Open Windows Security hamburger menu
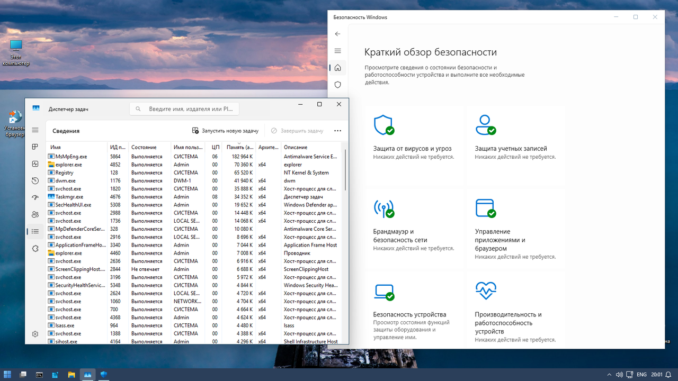Image resolution: width=678 pixels, height=381 pixels. [x=338, y=51]
